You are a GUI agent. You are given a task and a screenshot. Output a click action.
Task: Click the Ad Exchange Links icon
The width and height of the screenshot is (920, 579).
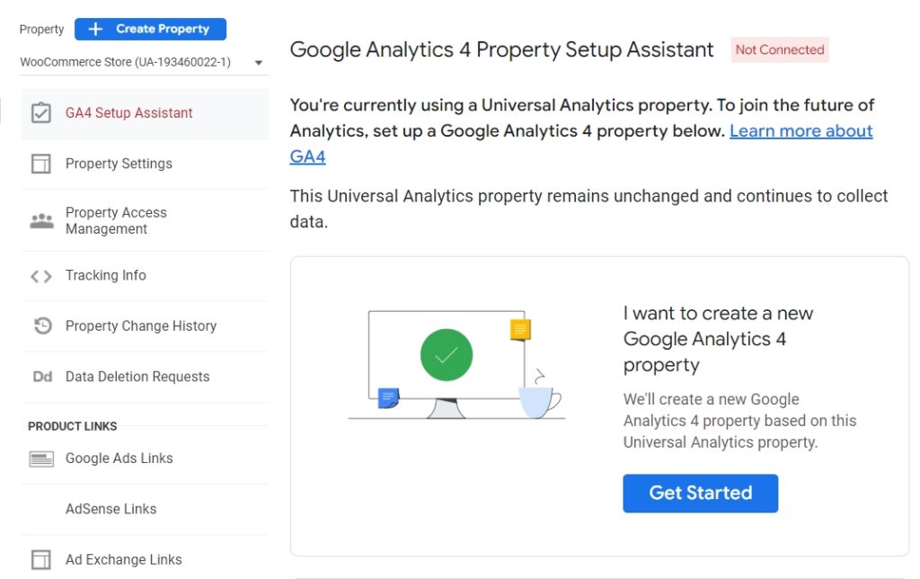coord(41,559)
